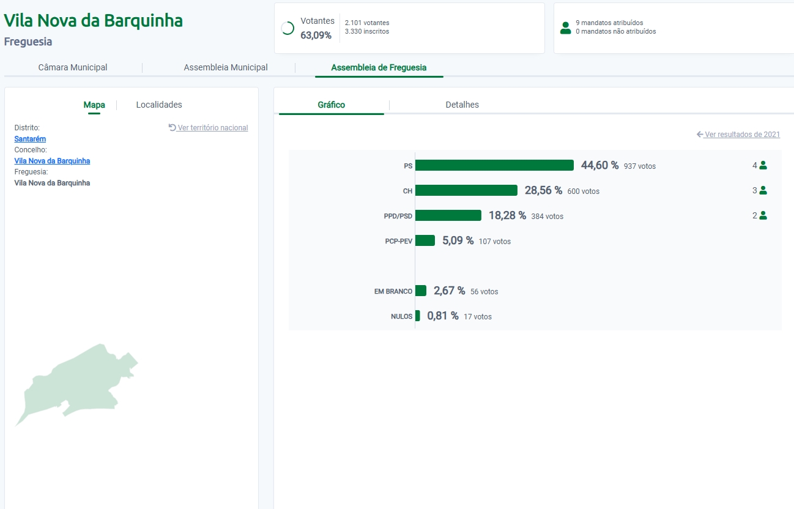Click the CH mandates person icon
Screen dimensions: 794x509
763,190
